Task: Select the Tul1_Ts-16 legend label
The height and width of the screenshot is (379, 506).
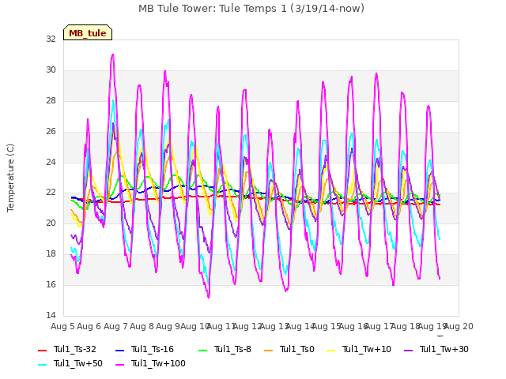Action: [153, 349]
